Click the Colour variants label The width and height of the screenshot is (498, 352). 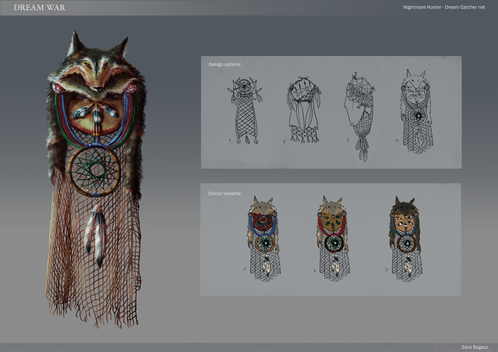pyautogui.click(x=225, y=193)
